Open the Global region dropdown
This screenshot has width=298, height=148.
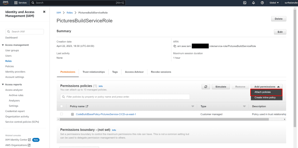(x=274, y=3)
